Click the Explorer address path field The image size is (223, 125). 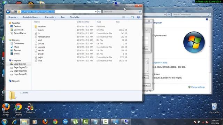57,11
